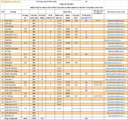Select the 'STT' header cell
This screenshot has width=128, height=120.
pyautogui.click(x=2, y=12)
